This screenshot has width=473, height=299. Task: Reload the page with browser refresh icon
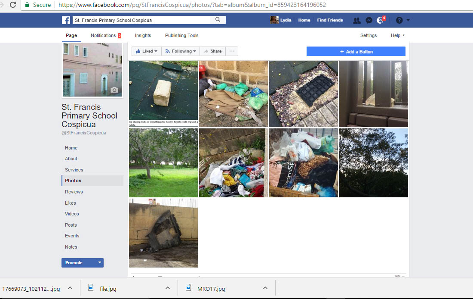[x=13, y=5]
